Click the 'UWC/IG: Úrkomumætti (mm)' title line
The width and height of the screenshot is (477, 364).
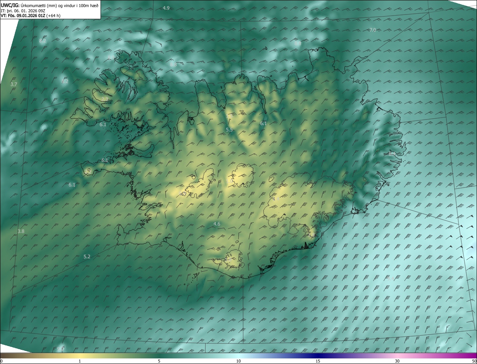pos(50,5)
